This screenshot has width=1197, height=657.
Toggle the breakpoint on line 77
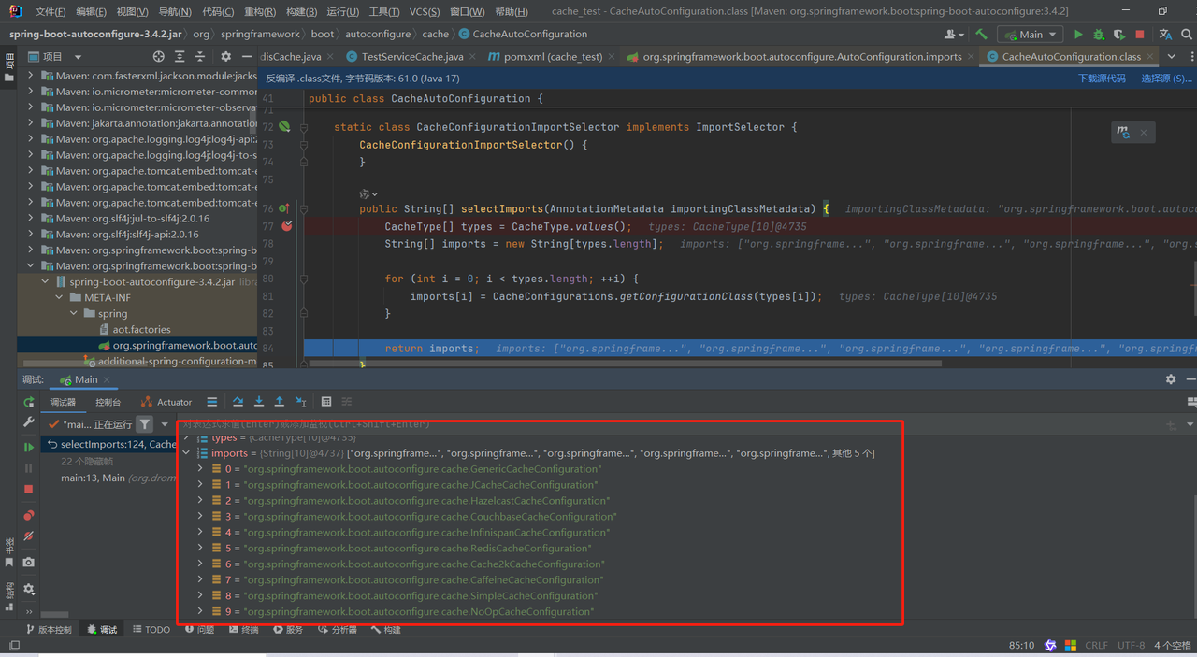coord(287,225)
